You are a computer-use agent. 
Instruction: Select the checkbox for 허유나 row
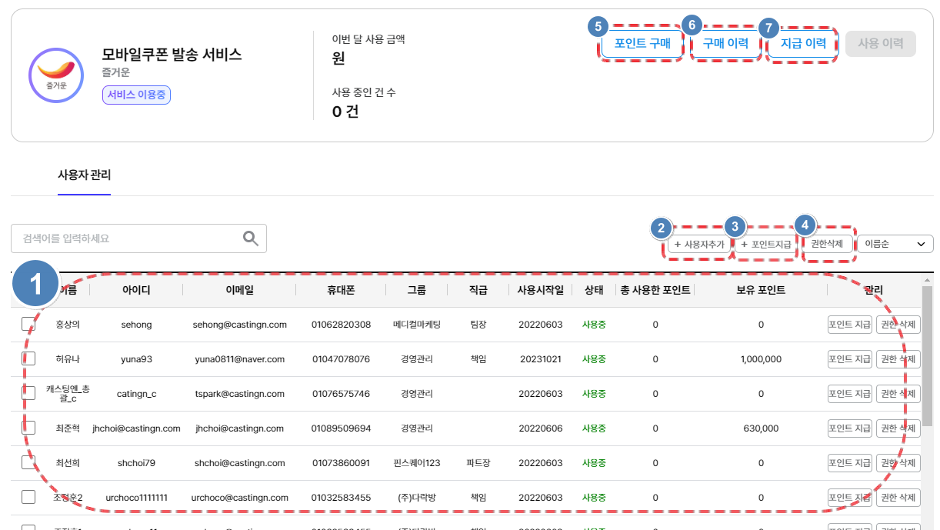(x=28, y=358)
